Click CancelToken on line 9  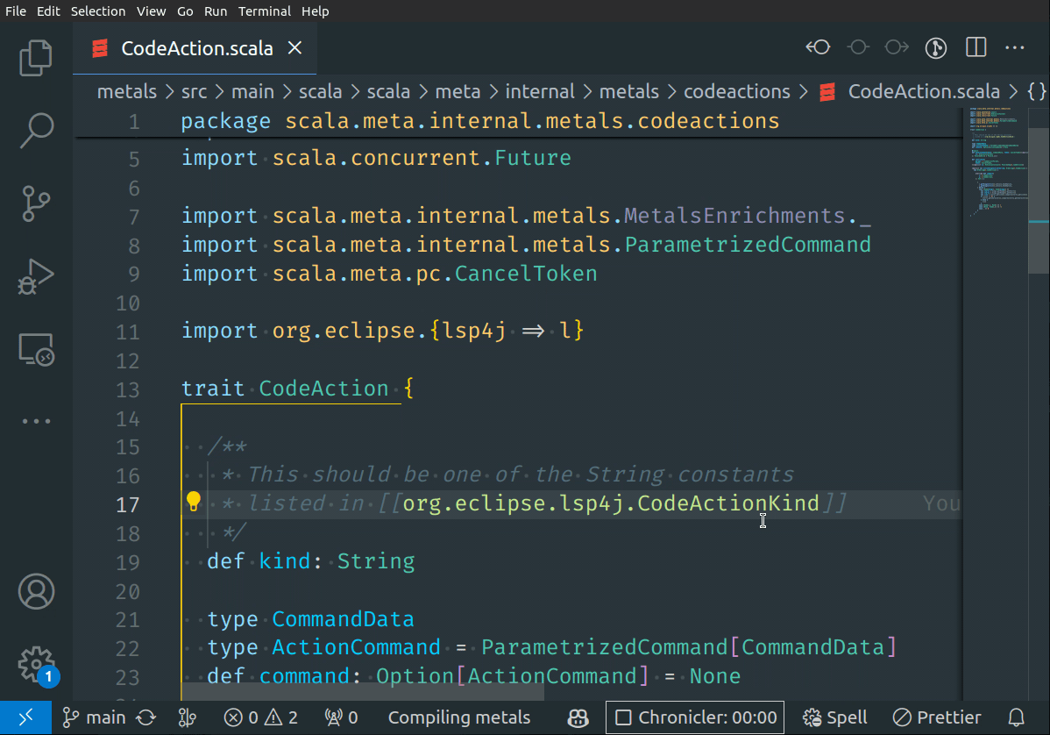pyautogui.click(x=526, y=274)
